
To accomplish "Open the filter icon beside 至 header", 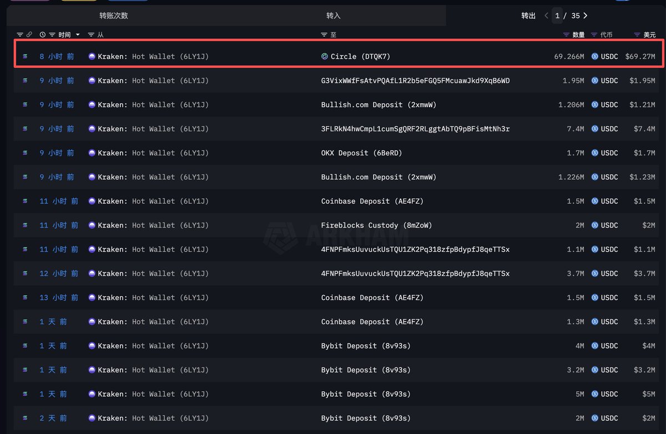I will coord(324,34).
